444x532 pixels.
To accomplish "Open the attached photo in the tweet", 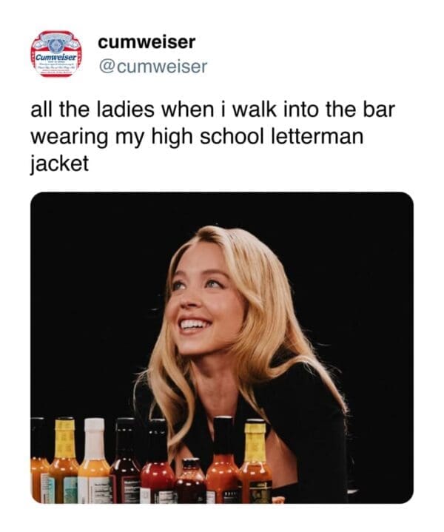I will pyautogui.click(x=221, y=348).
